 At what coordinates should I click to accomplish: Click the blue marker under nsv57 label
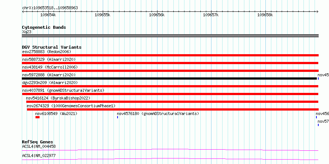point(318,125)
